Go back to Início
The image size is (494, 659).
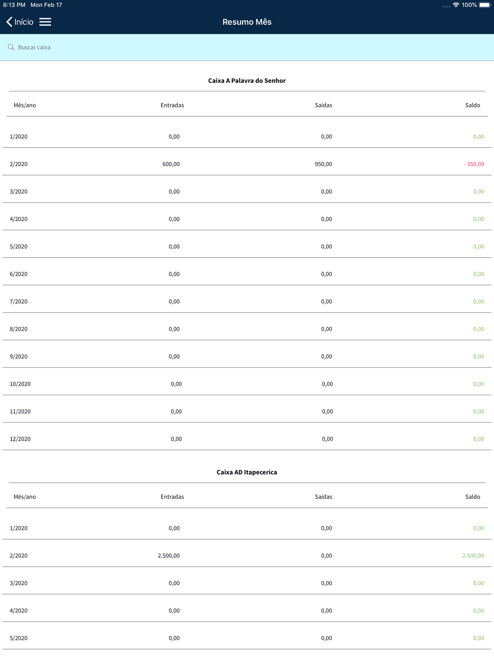(20, 22)
